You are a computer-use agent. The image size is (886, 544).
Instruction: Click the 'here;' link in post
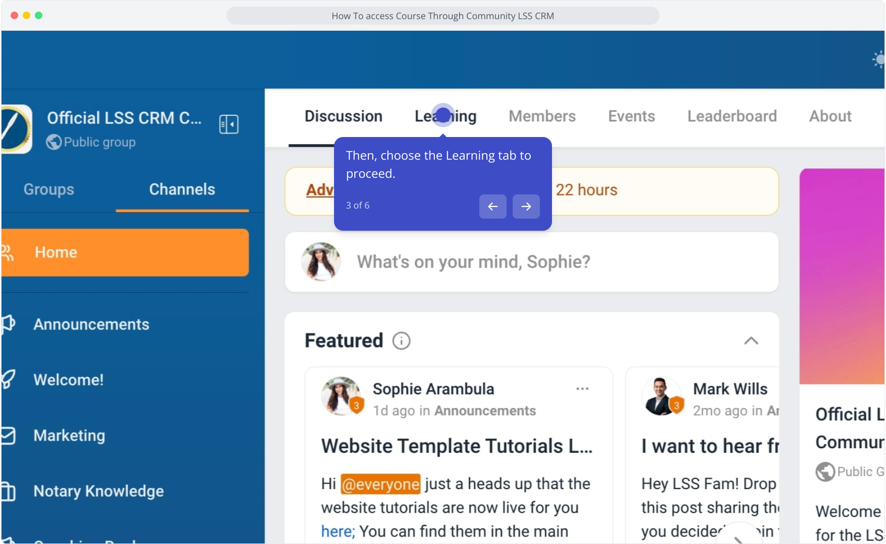338,531
